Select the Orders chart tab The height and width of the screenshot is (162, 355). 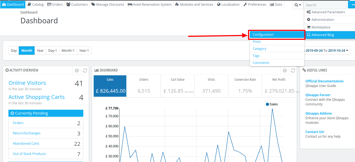click(x=144, y=86)
